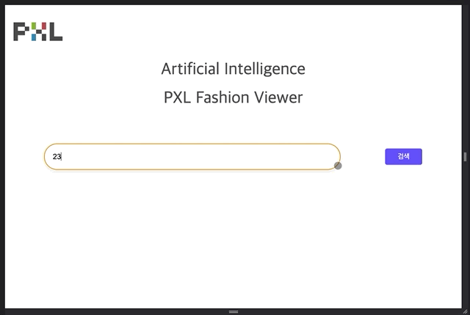
Task: Click the search box's left rounded end
Action: 48,157
